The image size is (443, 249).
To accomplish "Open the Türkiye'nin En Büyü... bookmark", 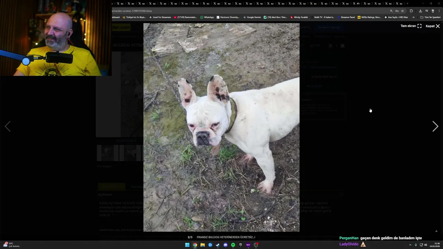I will [134, 17].
